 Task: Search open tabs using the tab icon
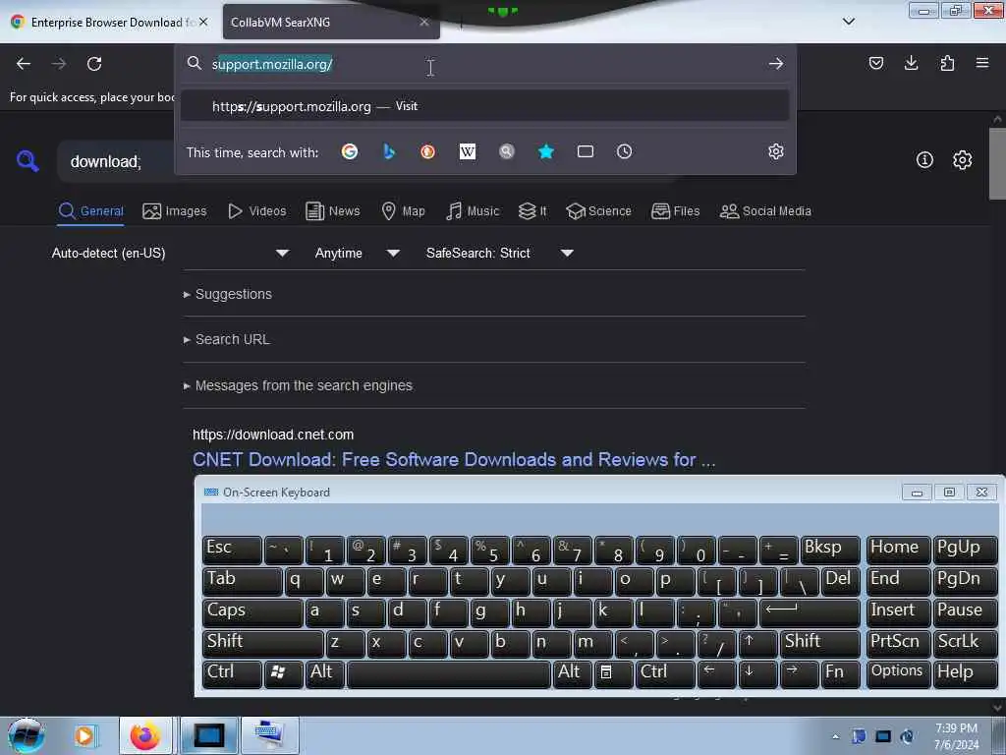(x=586, y=151)
